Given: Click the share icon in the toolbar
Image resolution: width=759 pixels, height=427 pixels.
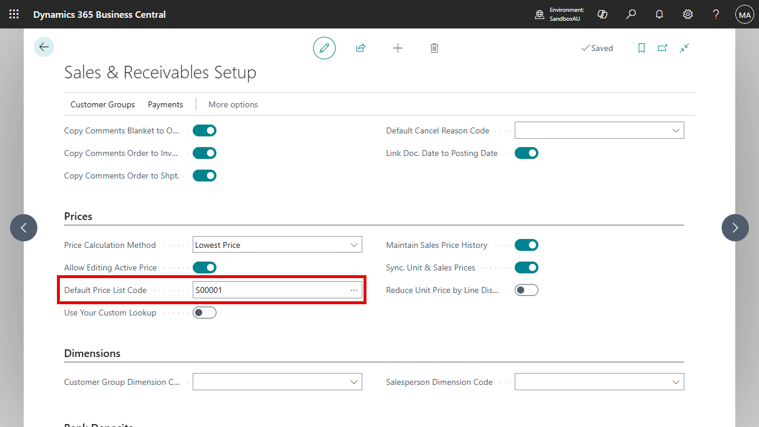Looking at the screenshot, I should 361,48.
